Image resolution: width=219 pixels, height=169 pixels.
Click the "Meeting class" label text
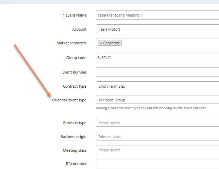click(x=75, y=150)
